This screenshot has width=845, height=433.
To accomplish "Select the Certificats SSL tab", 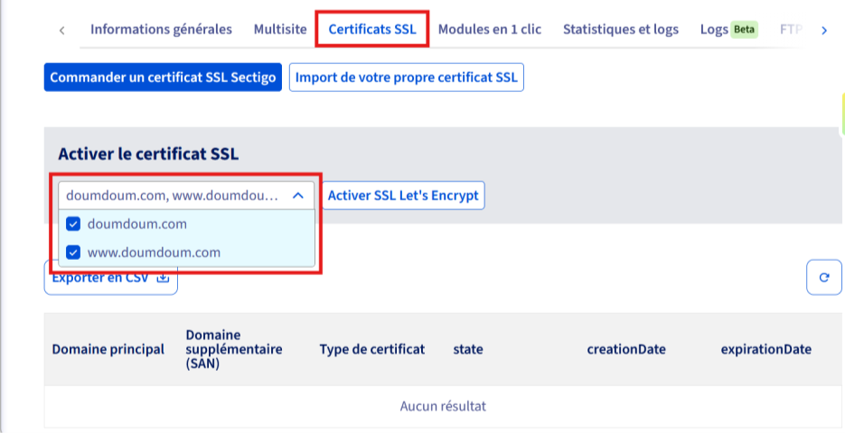I will tap(372, 30).
